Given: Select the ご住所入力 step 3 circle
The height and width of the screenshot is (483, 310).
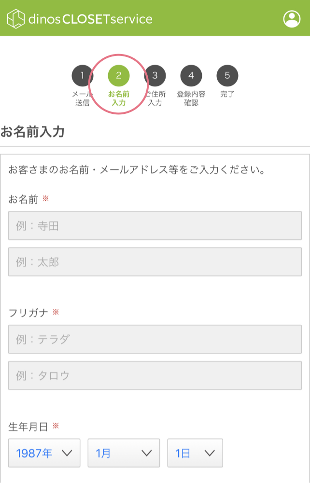Looking at the screenshot, I should 154,76.
